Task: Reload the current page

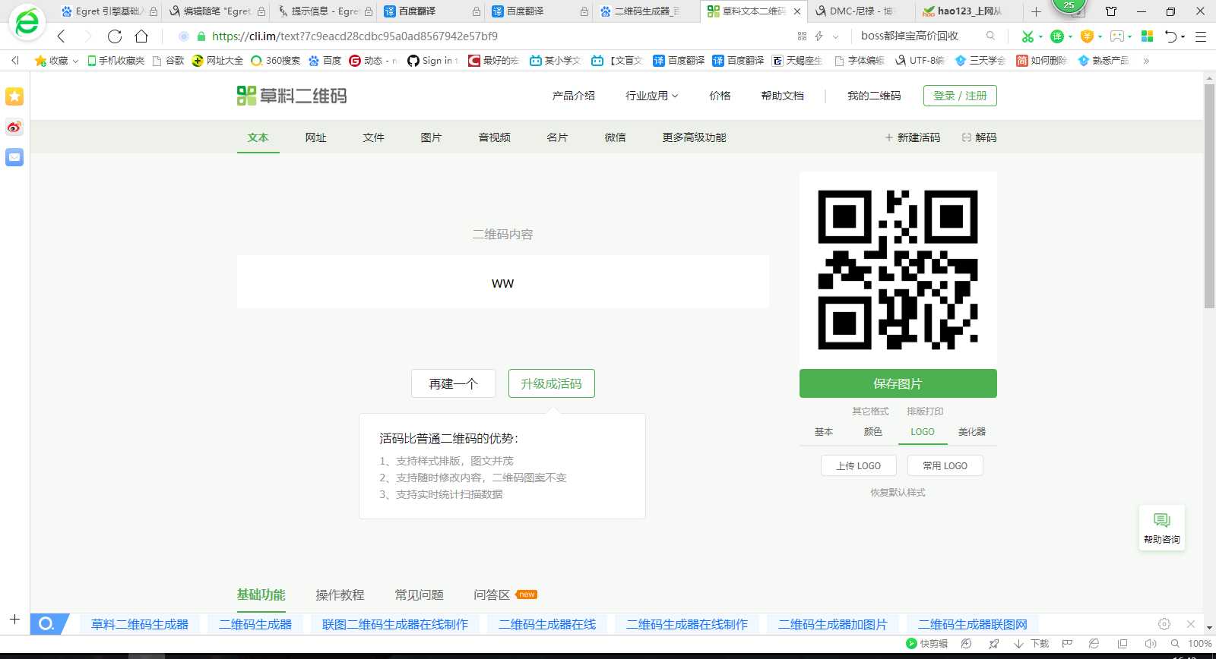Action: coord(115,36)
